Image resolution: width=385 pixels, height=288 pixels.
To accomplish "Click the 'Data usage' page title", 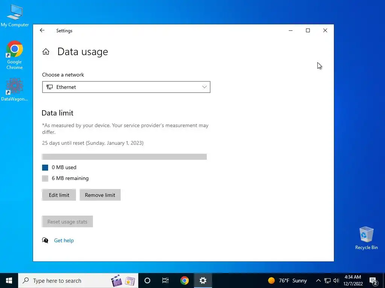I will coord(83,52).
